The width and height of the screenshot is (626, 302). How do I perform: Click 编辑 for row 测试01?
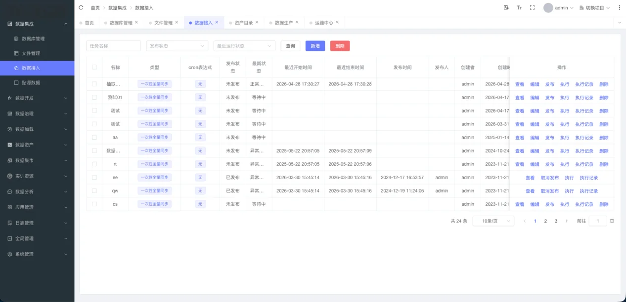pos(535,98)
